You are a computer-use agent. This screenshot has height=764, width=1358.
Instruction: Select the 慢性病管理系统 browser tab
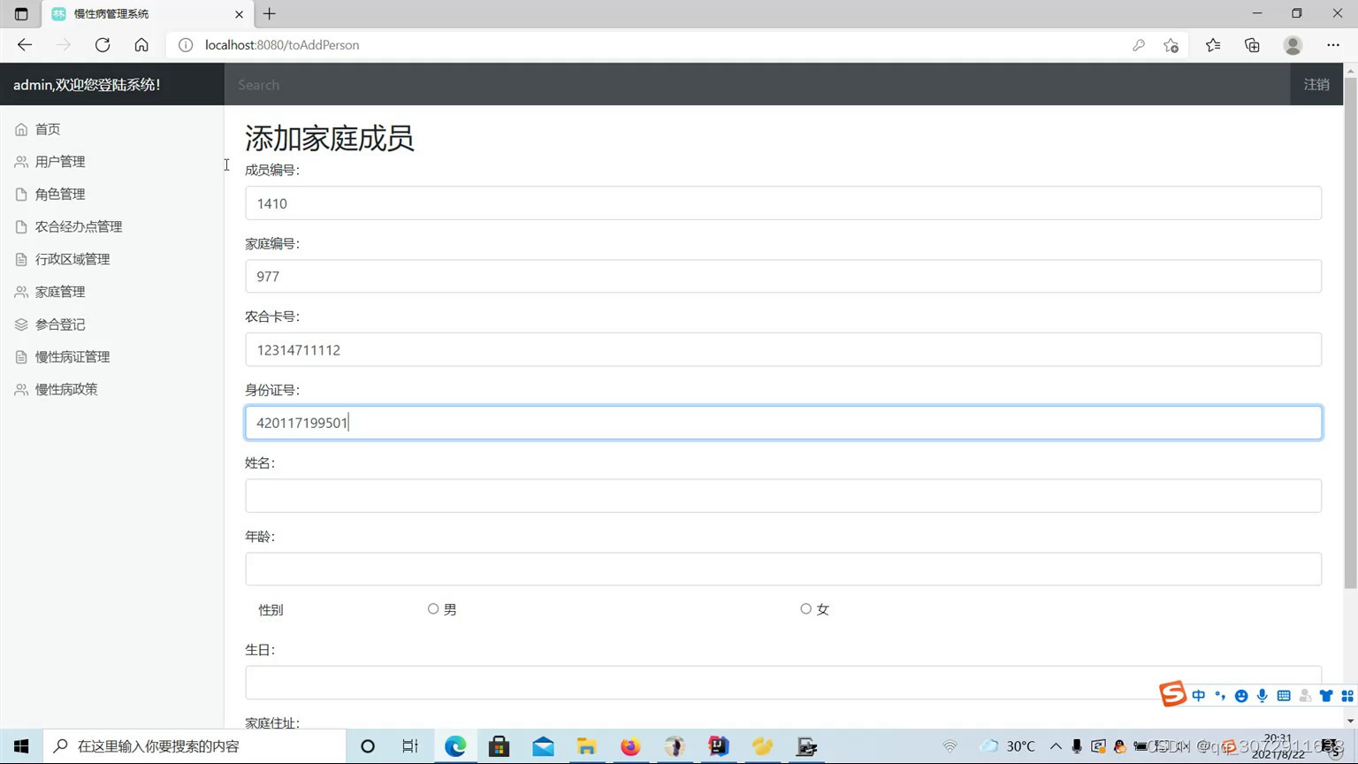(148, 14)
